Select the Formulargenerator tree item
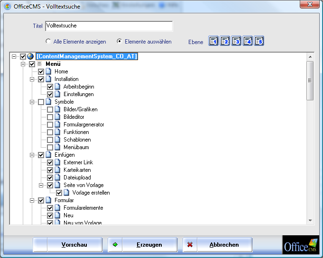 [83, 125]
